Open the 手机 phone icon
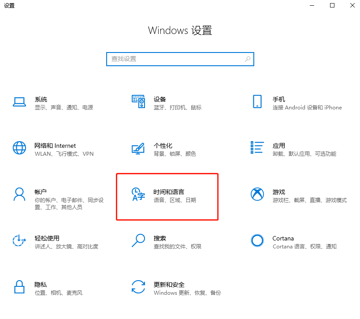Image resolution: width=360 pixels, height=319 pixels. (x=257, y=101)
